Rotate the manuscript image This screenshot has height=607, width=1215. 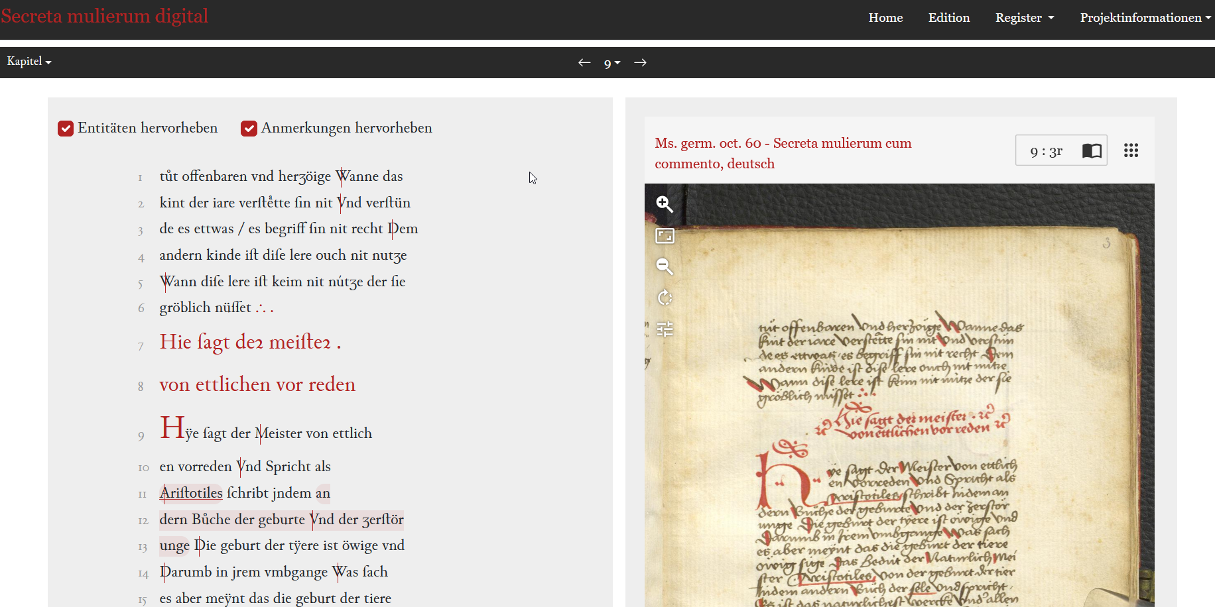tap(665, 298)
